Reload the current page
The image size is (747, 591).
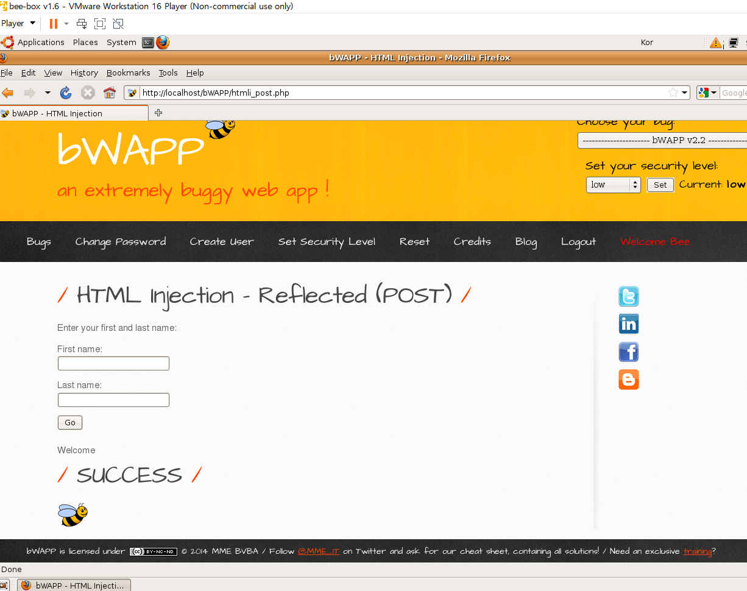[x=66, y=93]
